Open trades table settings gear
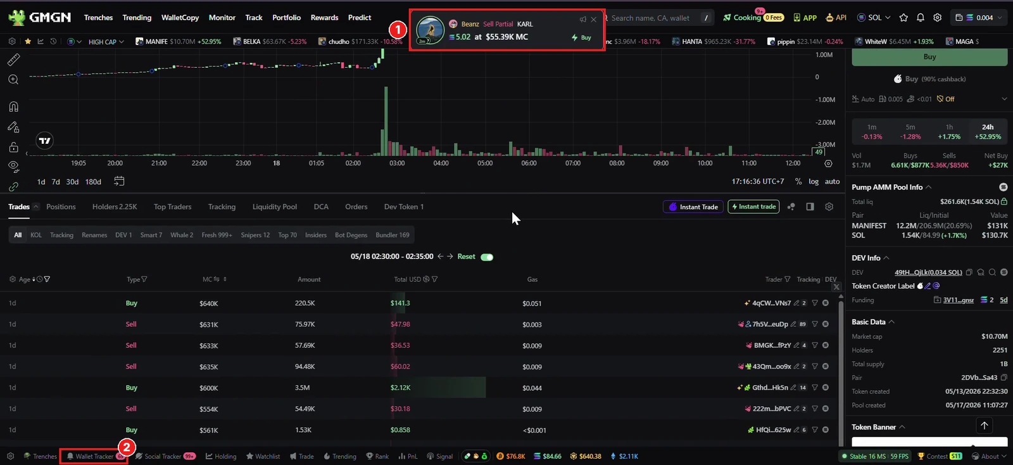1013x465 pixels. 829,207
